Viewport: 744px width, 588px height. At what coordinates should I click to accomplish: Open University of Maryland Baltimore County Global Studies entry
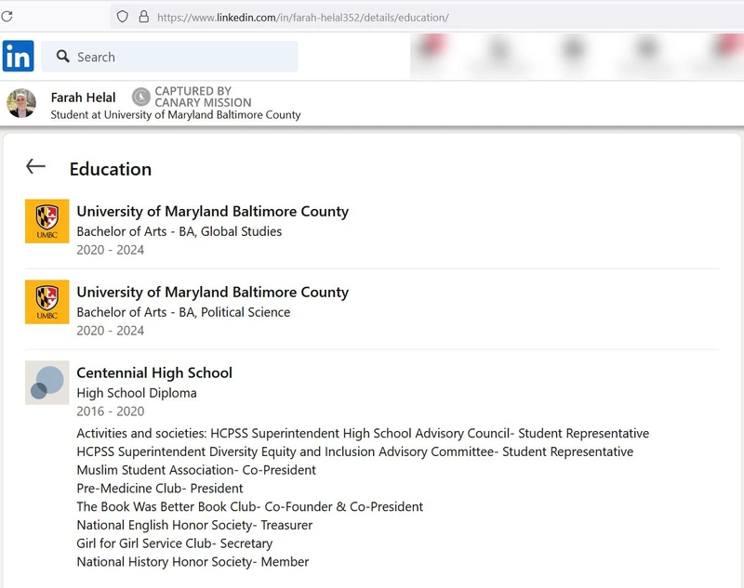(x=213, y=211)
